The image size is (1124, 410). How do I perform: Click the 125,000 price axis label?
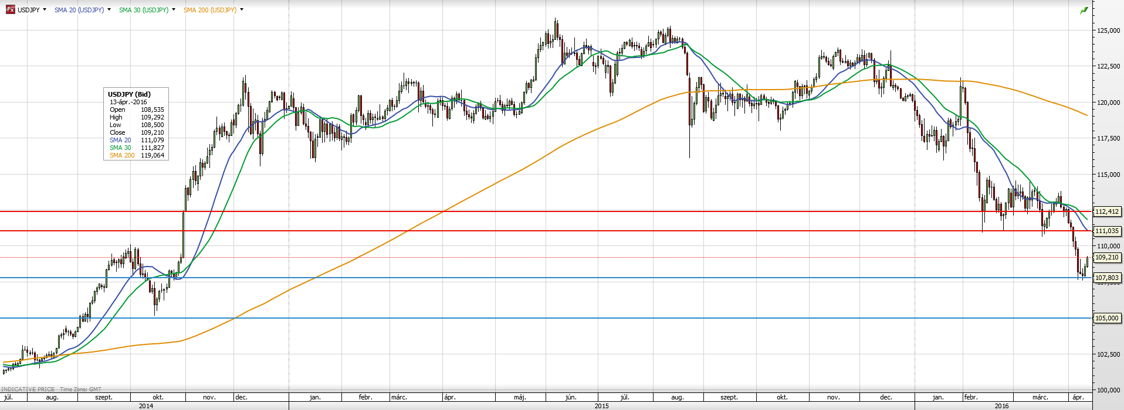coord(1108,30)
